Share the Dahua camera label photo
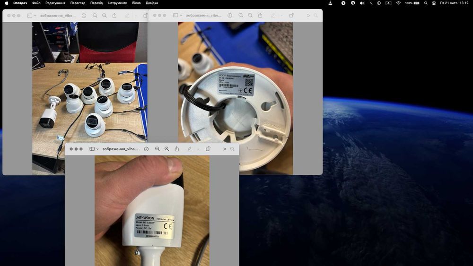Viewport: 473px width, 266px height. (x=260, y=15)
